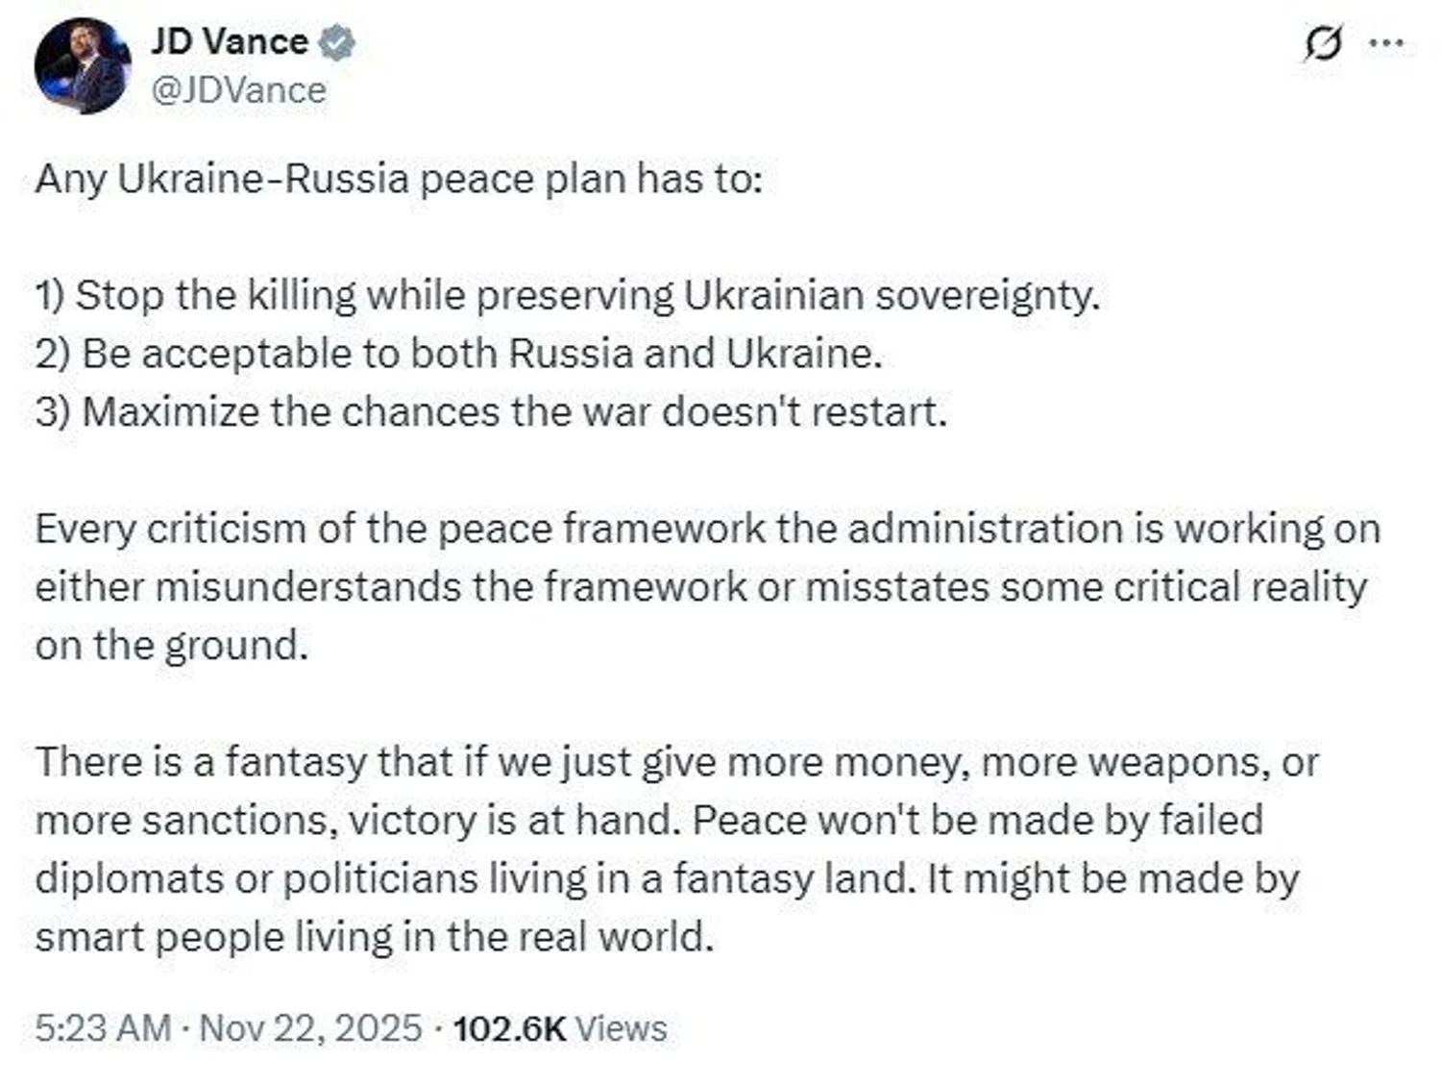Click the JD Vance display name
Image resolution: width=1441 pixels, height=1084 pixels.
pos(229,42)
